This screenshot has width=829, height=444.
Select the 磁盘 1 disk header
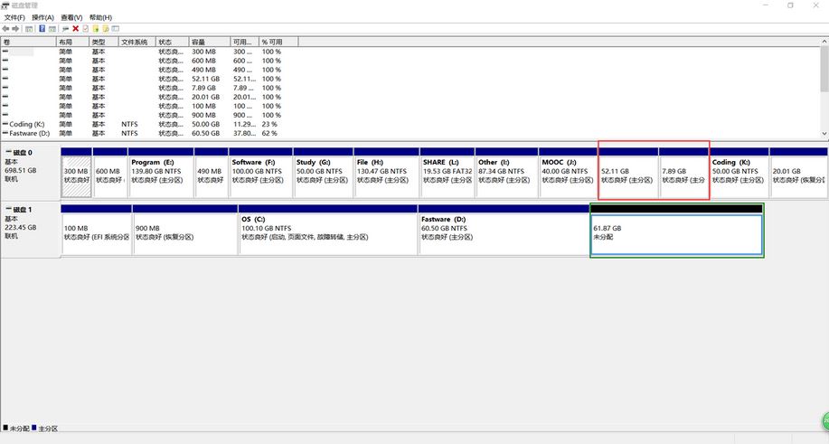pos(29,226)
